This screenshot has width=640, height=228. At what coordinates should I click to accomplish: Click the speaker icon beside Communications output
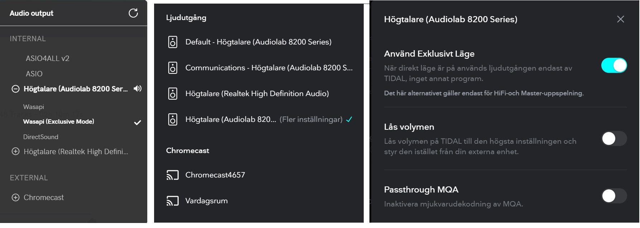pos(172,68)
